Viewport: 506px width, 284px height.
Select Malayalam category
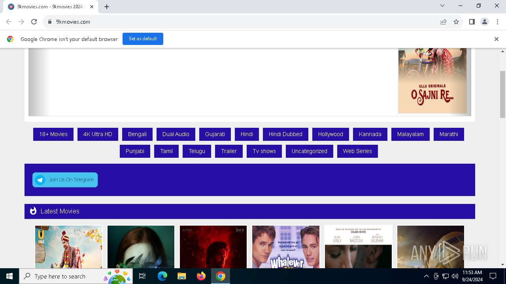(410, 134)
